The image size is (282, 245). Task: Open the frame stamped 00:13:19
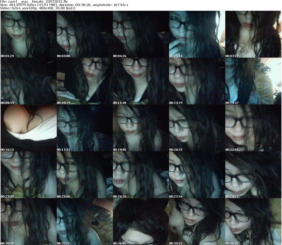click(x=197, y=81)
